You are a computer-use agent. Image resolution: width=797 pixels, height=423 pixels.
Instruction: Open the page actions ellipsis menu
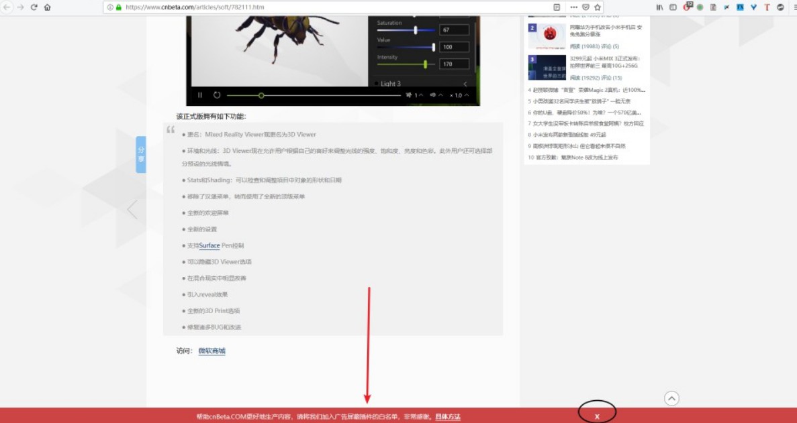coord(573,7)
